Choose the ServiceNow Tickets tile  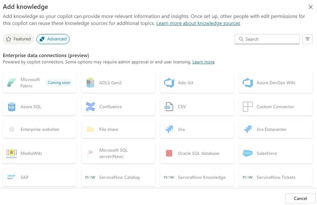275,177
